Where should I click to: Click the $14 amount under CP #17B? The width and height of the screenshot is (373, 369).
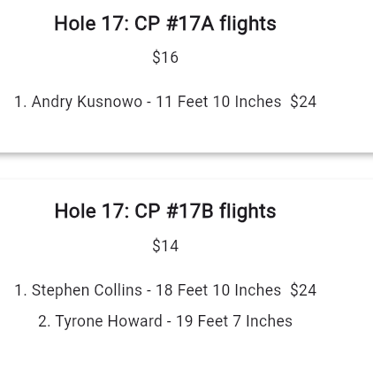coord(165,246)
